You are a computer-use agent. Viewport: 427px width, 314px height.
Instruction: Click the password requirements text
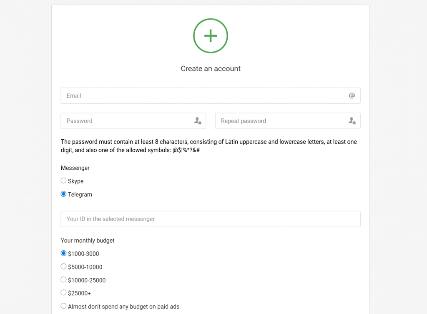tap(208, 146)
